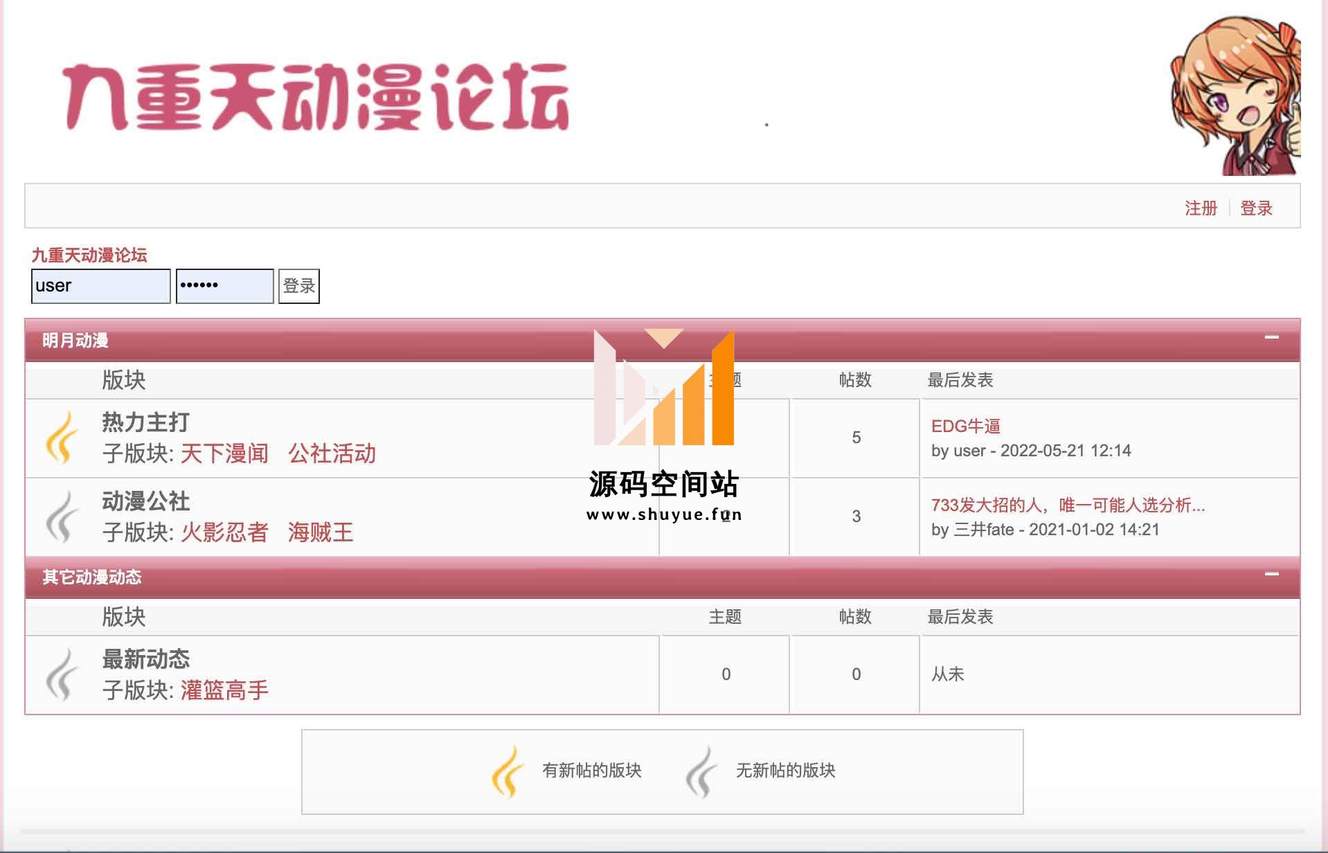
Task: Click the flame icon beside 热力主打
Action: point(62,438)
